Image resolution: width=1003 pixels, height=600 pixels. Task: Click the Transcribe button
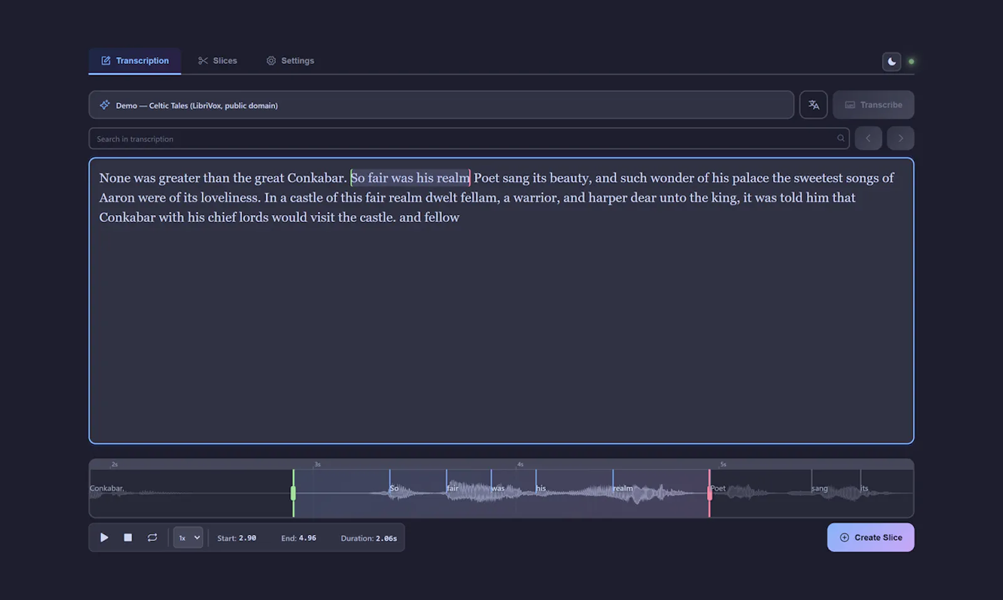point(873,105)
